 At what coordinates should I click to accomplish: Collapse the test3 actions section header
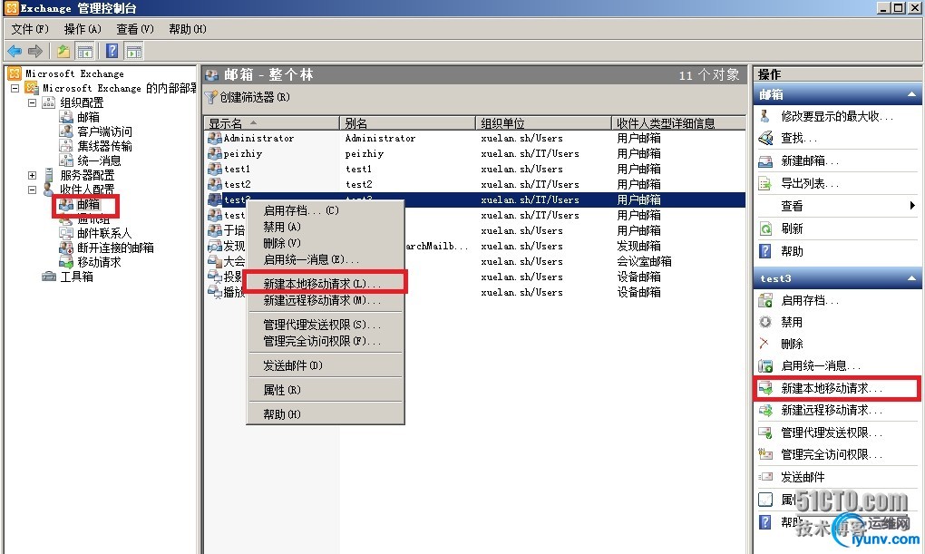pos(910,277)
